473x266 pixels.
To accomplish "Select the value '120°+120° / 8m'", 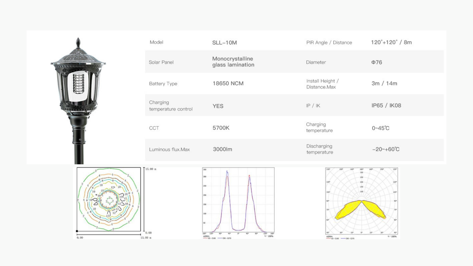I will click(x=391, y=42).
